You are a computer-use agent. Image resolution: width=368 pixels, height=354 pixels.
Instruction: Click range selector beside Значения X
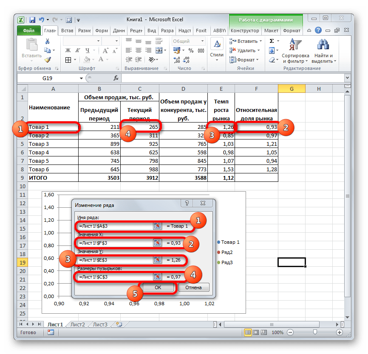(157, 243)
